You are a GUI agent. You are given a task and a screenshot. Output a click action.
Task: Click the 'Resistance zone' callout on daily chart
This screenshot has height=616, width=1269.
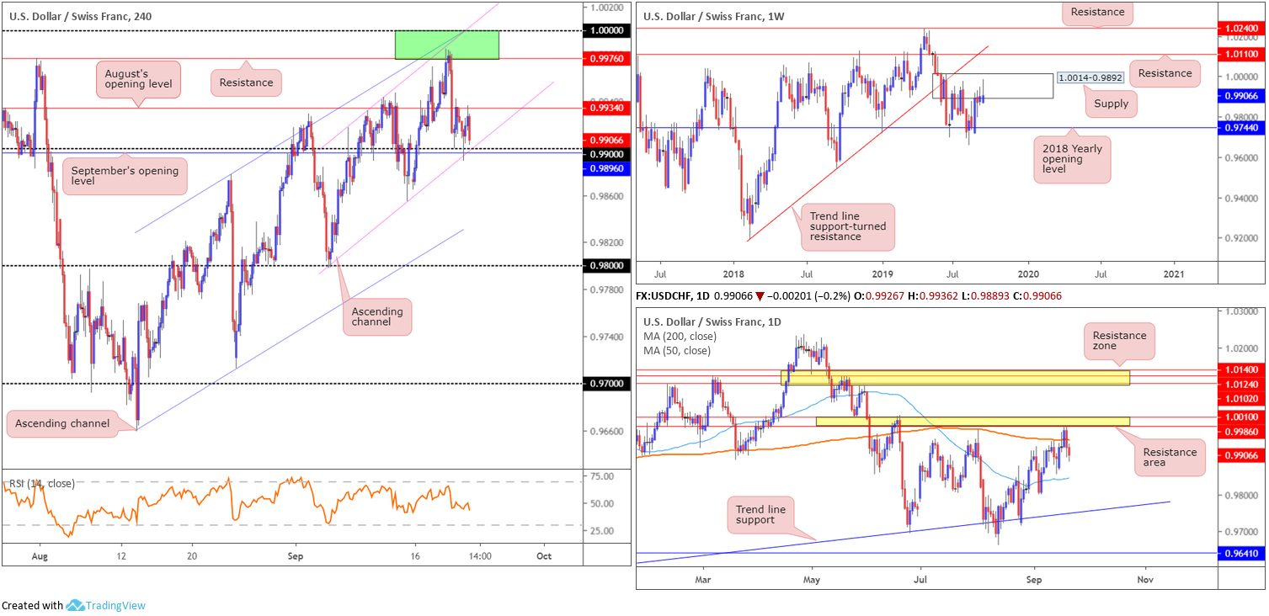pyautogui.click(x=1119, y=341)
